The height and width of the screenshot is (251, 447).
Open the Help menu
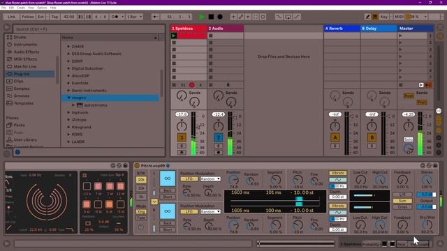click(x=53, y=8)
